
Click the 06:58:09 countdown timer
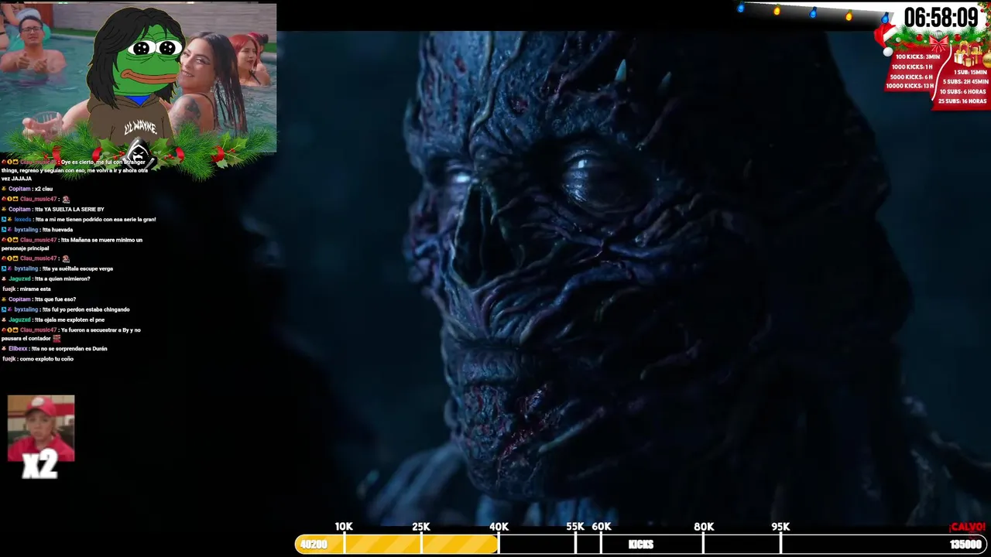click(941, 18)
